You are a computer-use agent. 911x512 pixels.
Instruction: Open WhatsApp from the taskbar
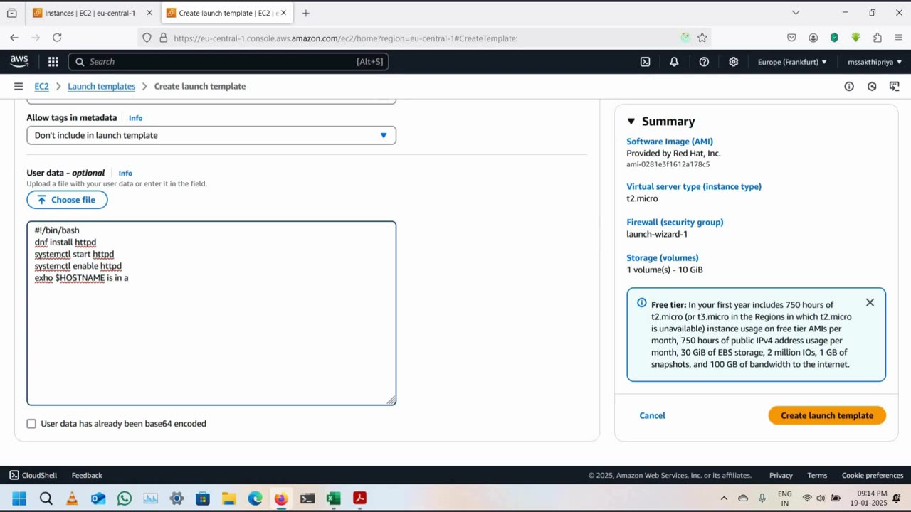point(125,498)
